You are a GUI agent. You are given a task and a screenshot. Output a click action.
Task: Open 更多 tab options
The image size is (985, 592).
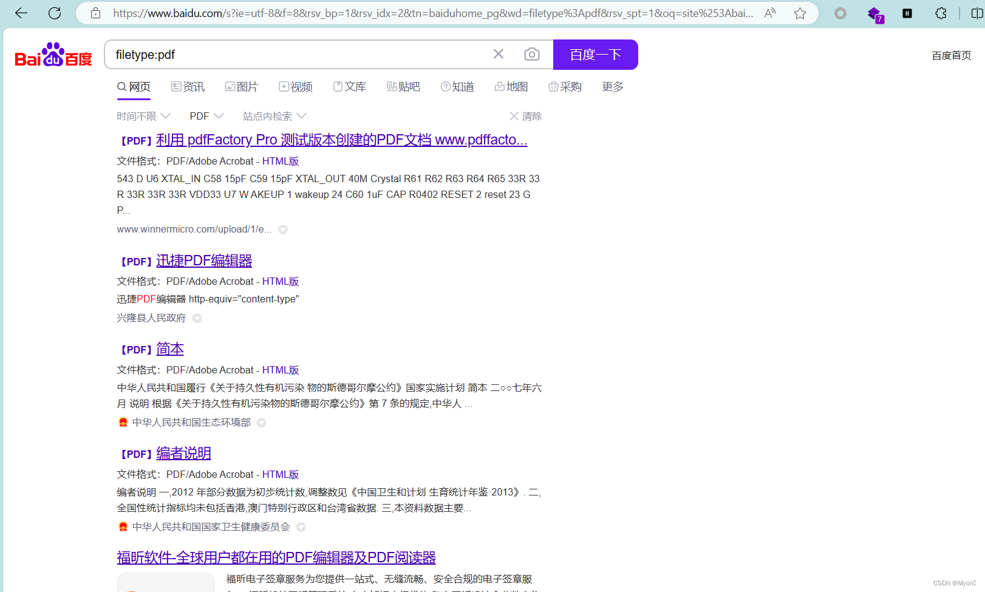pyautogui.click(x=613, y=87)
